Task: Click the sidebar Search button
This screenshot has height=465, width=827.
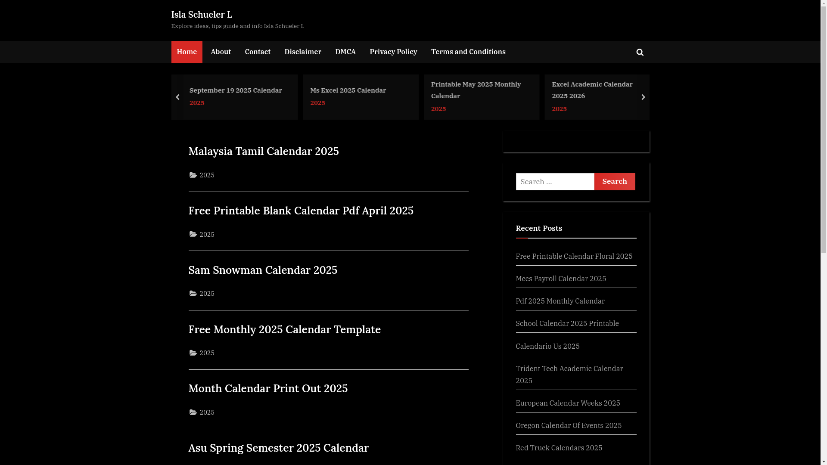Action: tap(615, 182)
